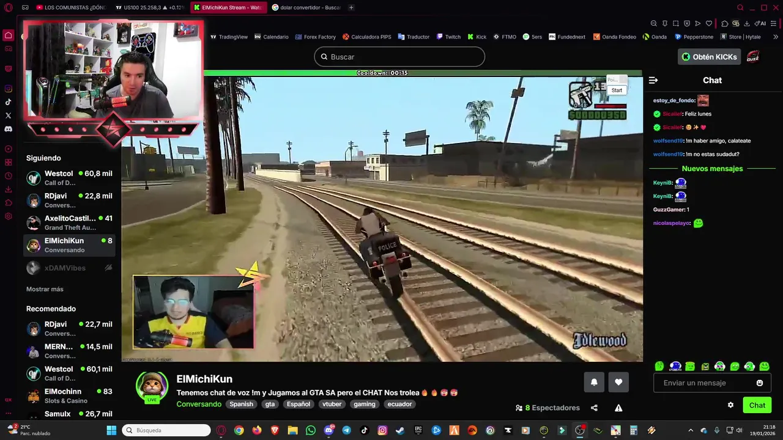Open the Forex Factory bookmark

(315, 37)
